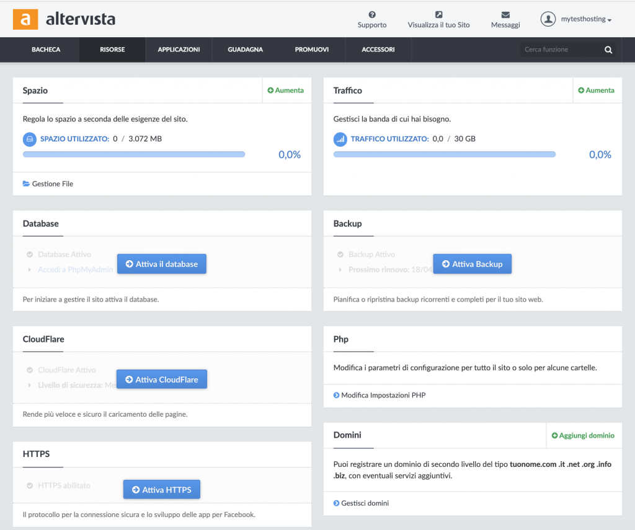Open the Guadagna menu tab
This screenshot has width=635, height=530.
(245, 50)
